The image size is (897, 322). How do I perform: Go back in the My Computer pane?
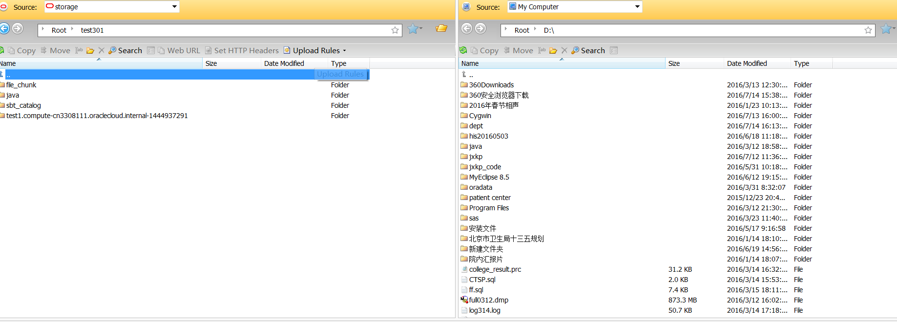pyautogui.click(x=467, y=29)
